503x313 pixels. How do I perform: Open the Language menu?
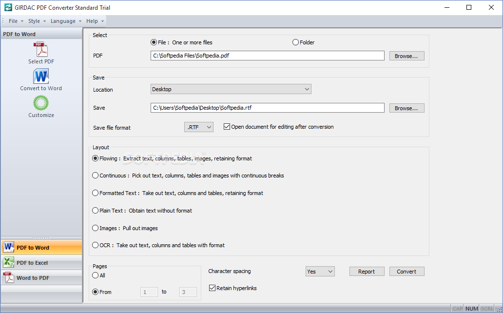pyautogui.click(x=66, y=21)
